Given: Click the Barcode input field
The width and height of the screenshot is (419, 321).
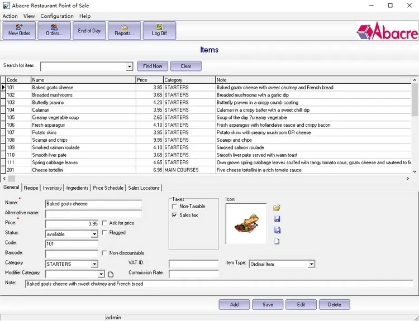Looking at the screenshot, I should coord(72,253).
